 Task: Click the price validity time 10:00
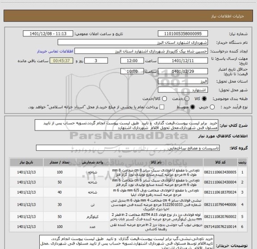click(132, 71)
